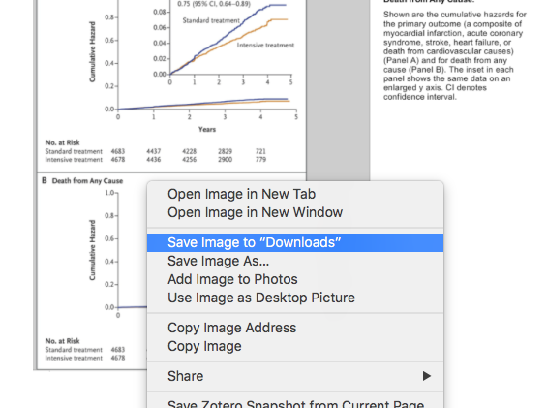Click the value 4228 in risk table
547x408 pixels.
tap(189, 151)
